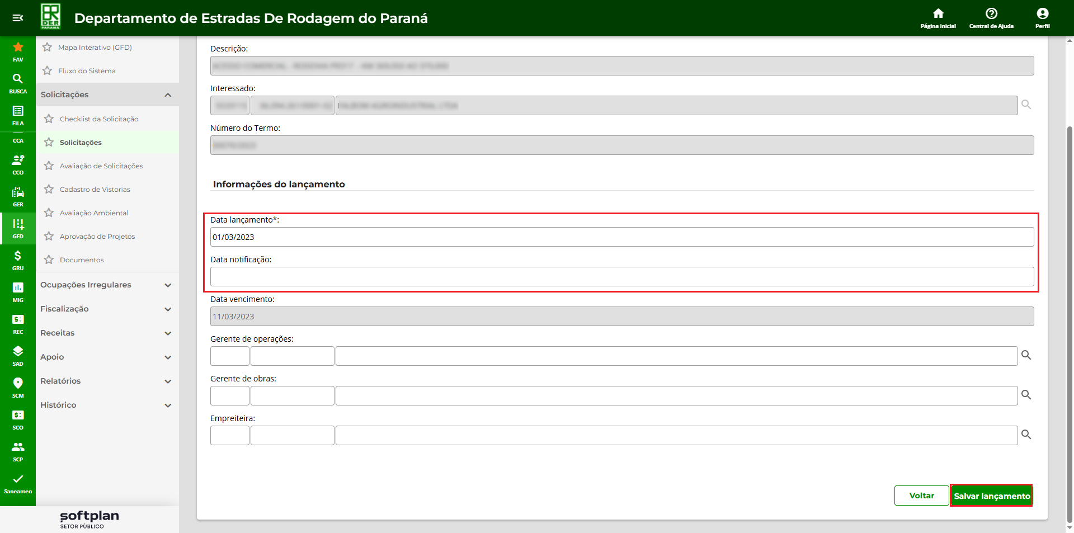This screenshot has width=1074, height=533.
Task: Click the Salvar lançamento button
Action: tap(991, 496)
